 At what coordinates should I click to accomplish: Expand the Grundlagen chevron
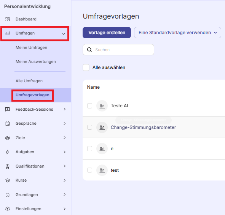[65, 195]
